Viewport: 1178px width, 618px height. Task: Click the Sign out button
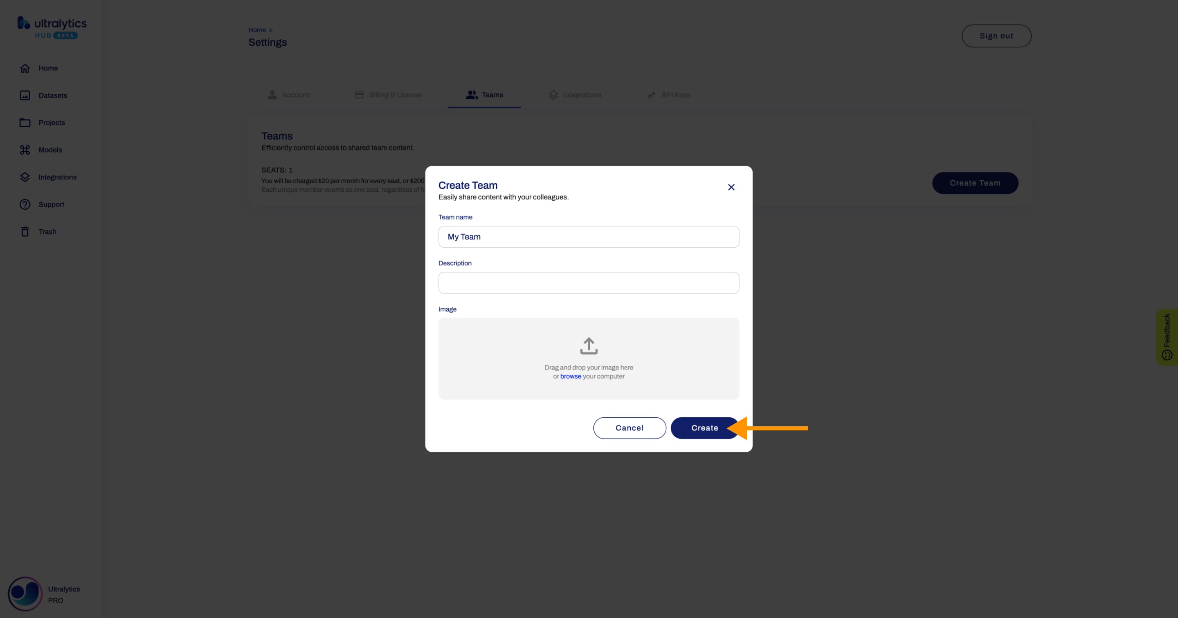click(996, 36)
